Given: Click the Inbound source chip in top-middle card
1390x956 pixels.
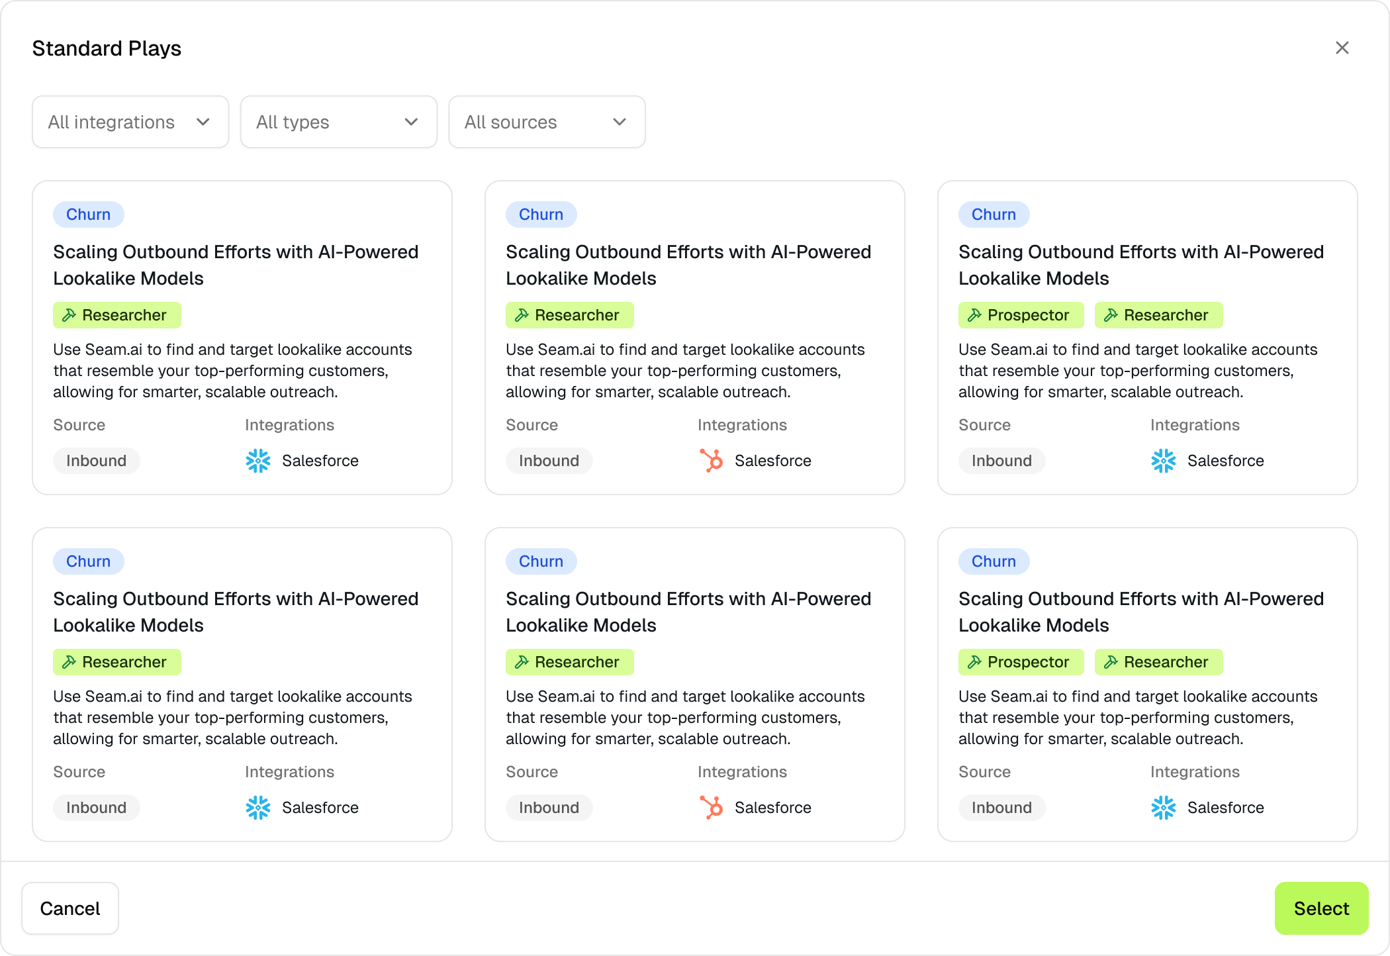Looking at the screenshot, I should pyautogui.click(x=549, y=461).
